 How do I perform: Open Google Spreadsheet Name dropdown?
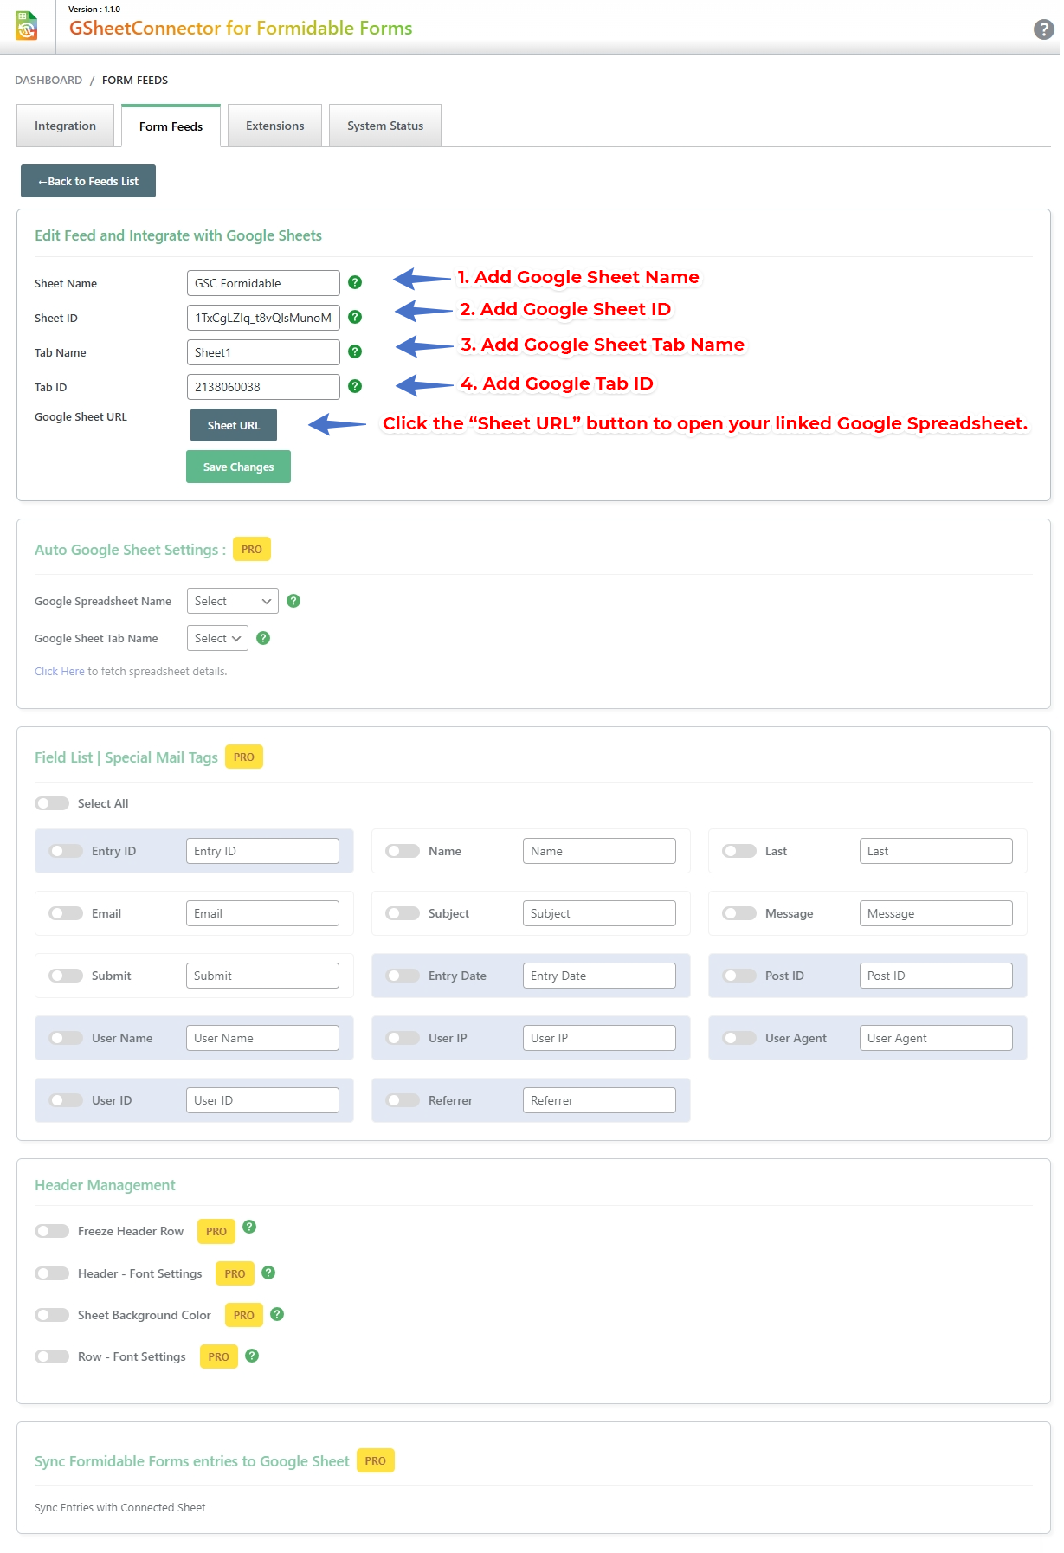232,601
